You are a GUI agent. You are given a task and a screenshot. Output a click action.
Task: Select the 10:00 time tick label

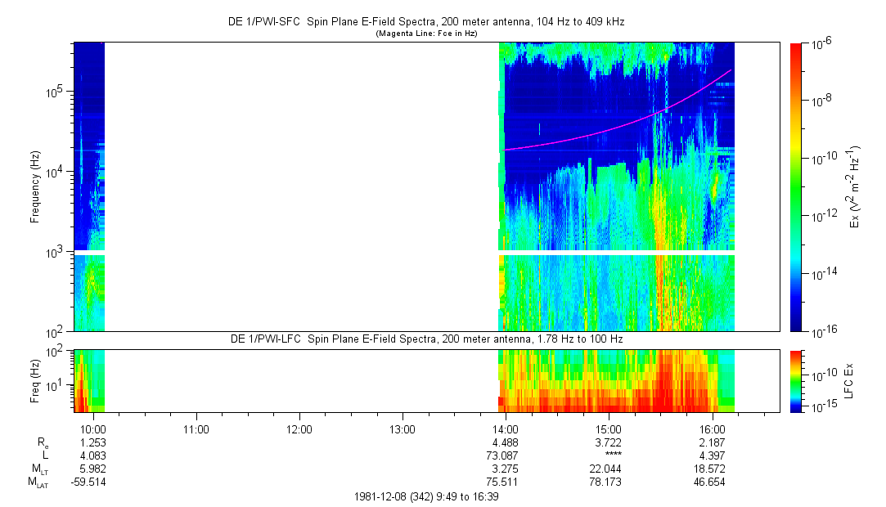tap(93, 428)
